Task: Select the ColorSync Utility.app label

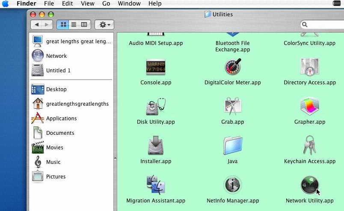Action: (x=309, y=43)
